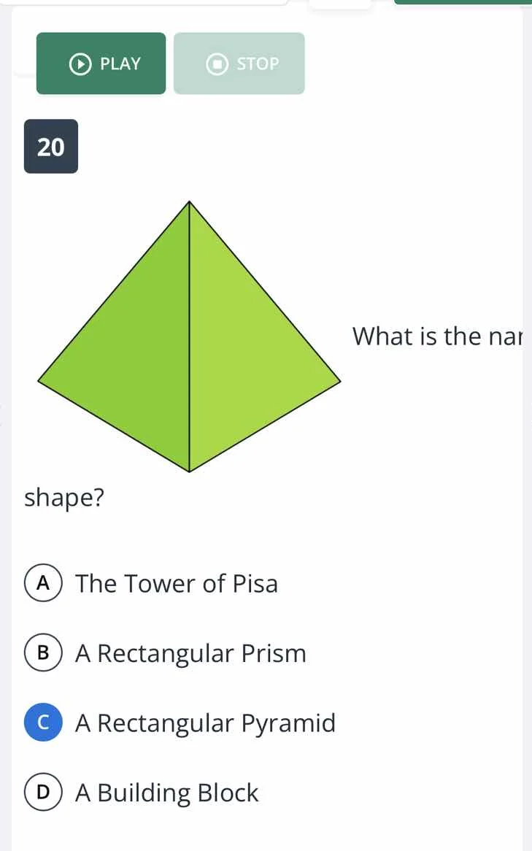Image resolution: width=532 pixels, height=851 pixels.
Task: Select answer option B radio circle
Action: 43,653
